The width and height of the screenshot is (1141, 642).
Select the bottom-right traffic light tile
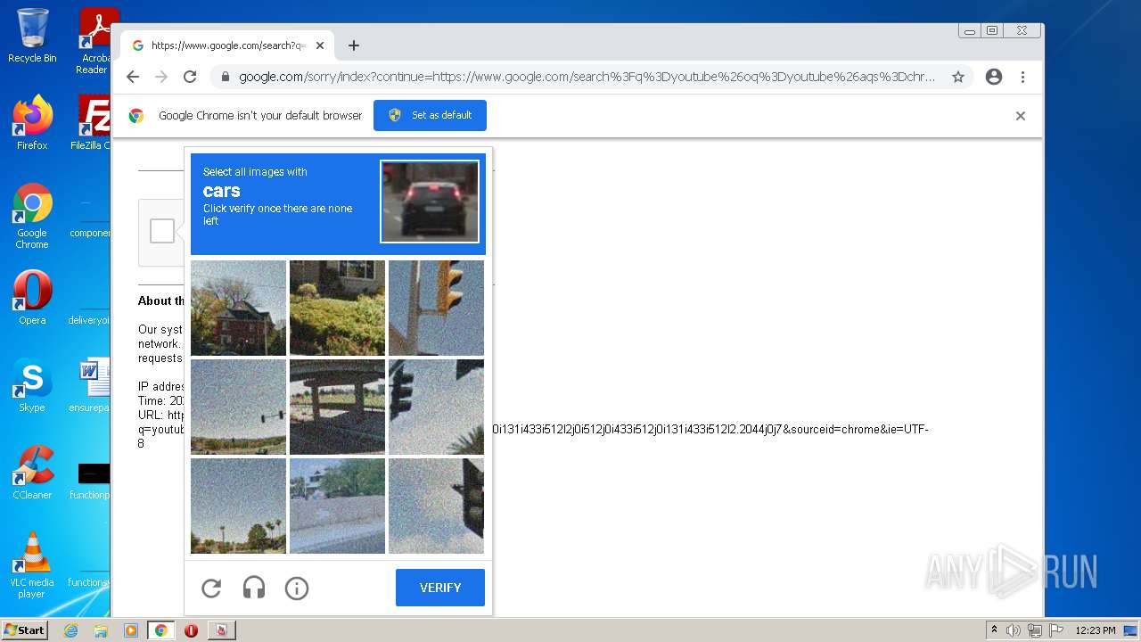pyautogui.click(x=436, y=506)
